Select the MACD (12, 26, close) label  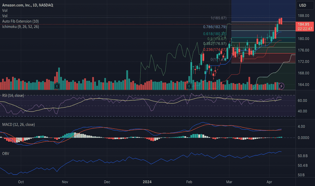(x=18, y=124)
